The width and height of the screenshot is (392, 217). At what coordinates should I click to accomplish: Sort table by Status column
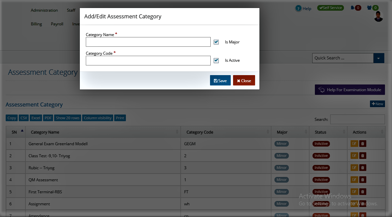(x=328, y=132)
